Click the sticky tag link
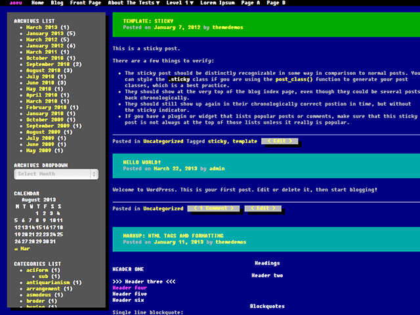 click(x=217, y=141)
